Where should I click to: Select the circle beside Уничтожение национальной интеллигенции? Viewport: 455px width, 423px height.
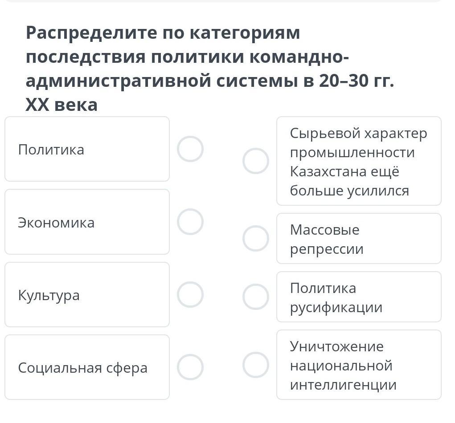pos(256,365)
